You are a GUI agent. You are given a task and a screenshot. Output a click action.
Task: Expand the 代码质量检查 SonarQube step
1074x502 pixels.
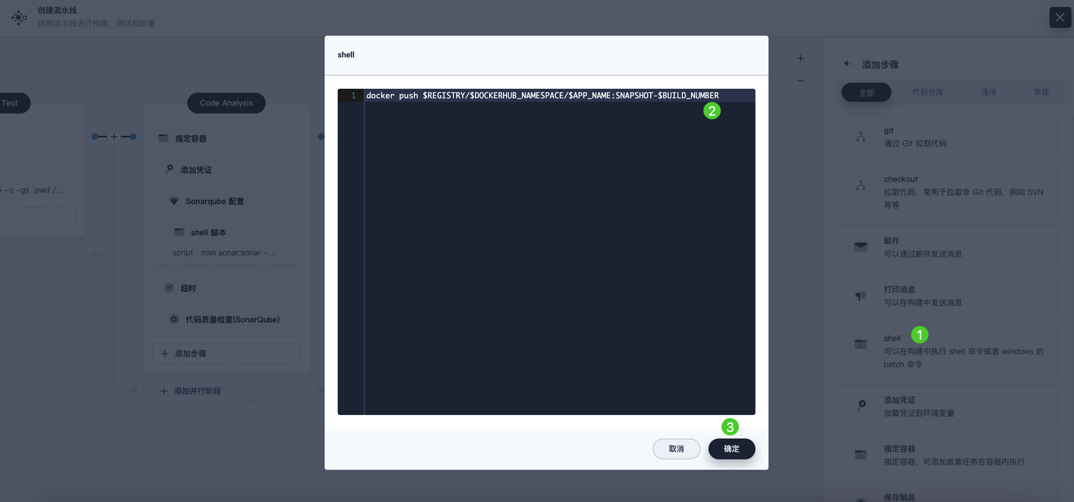[232, 319]
